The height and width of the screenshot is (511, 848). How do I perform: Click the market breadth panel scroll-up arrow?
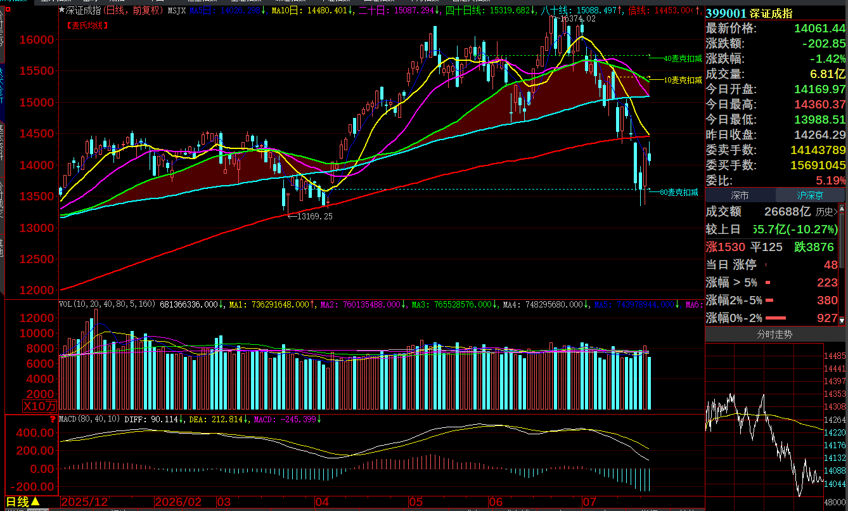(842, 207)
